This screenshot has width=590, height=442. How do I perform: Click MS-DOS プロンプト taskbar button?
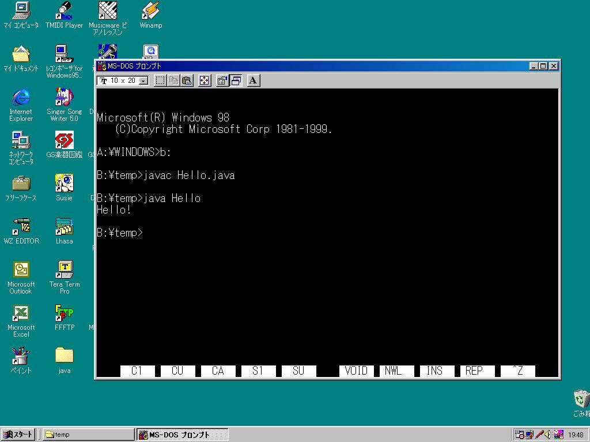click(x=183, y=435)
